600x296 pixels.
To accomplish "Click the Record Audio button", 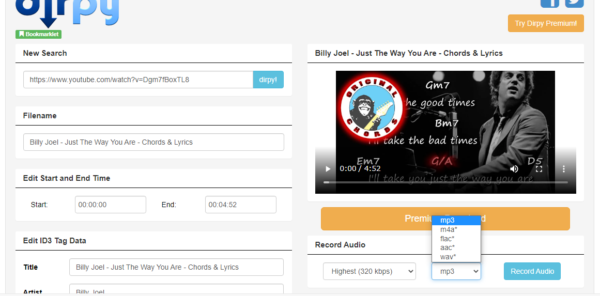I will (532, 271).
